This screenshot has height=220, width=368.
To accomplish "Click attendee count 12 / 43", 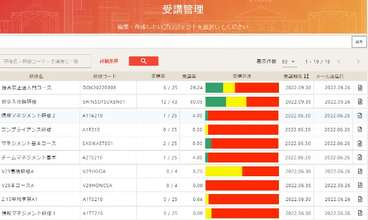I will 169,102.
